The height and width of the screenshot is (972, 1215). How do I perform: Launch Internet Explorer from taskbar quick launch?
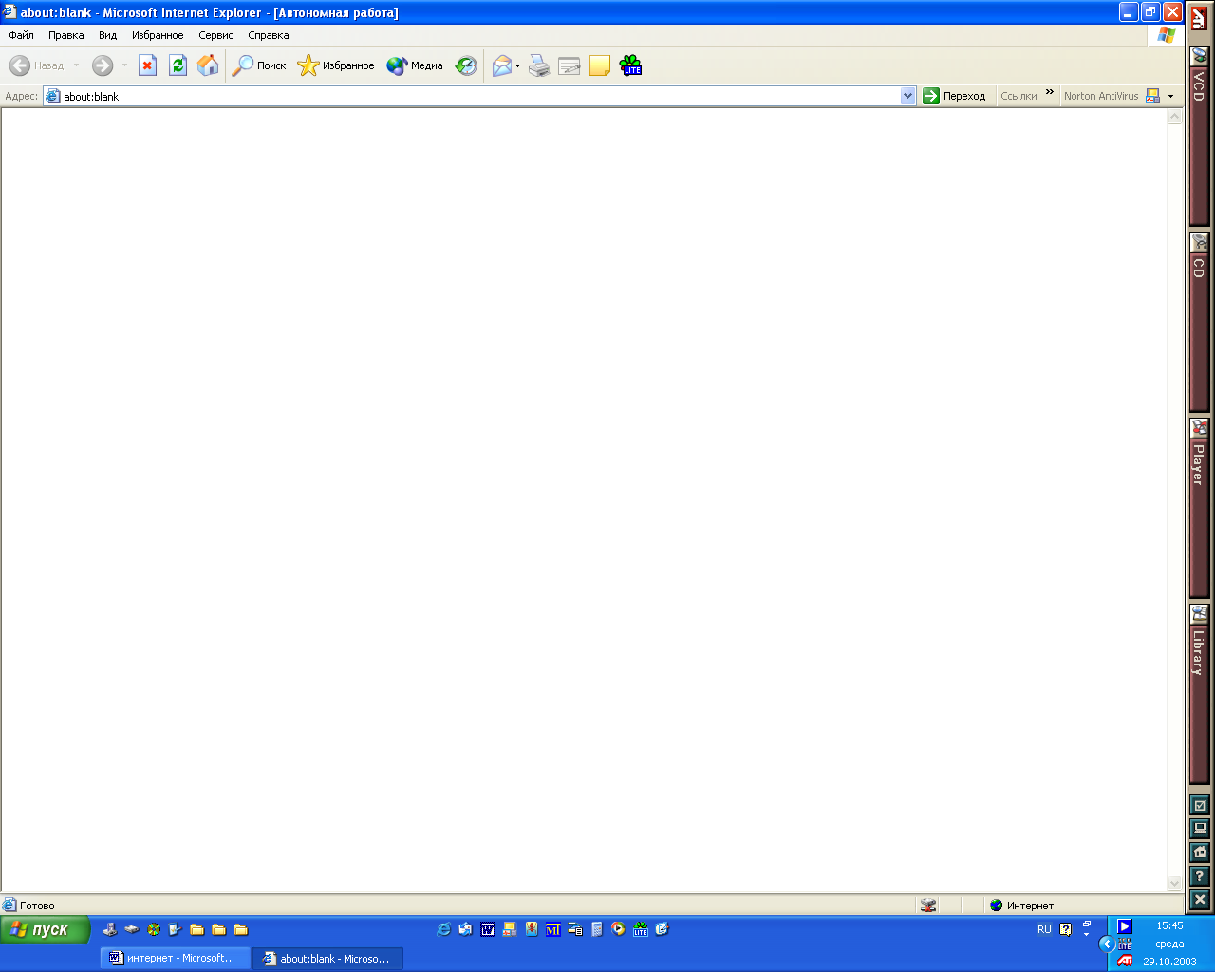tap(443, 929)
